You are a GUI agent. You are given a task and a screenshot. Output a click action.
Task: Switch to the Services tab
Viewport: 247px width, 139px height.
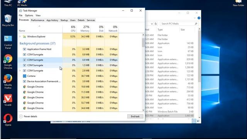[x=91, y=20]
